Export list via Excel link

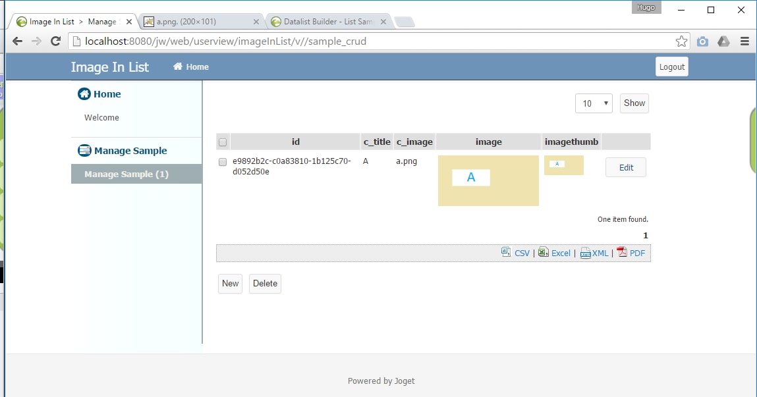point(561,253)
